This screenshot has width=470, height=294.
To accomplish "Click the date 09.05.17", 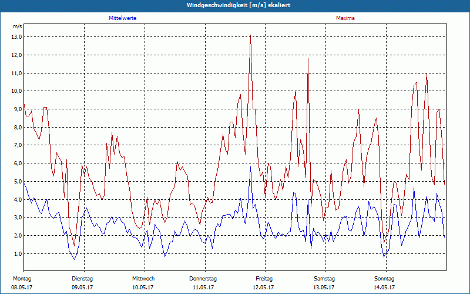I will click(x=82, y=288).
